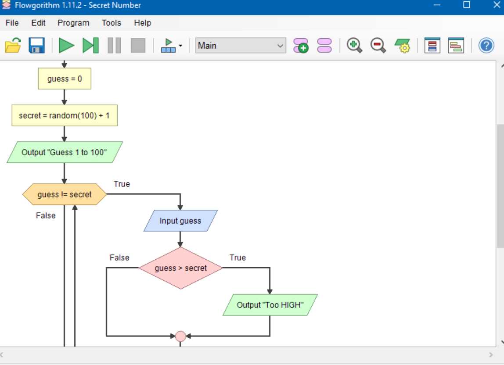This screenshot has width=504, height=365.
Task: Click the 'False' label under the while loop
Action: 46,215
